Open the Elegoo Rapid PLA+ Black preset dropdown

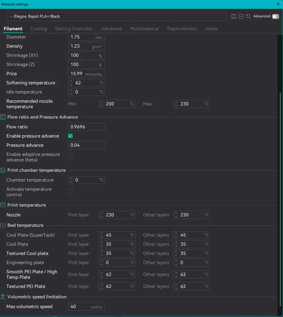pyautogui.click(x=117, y=17)
